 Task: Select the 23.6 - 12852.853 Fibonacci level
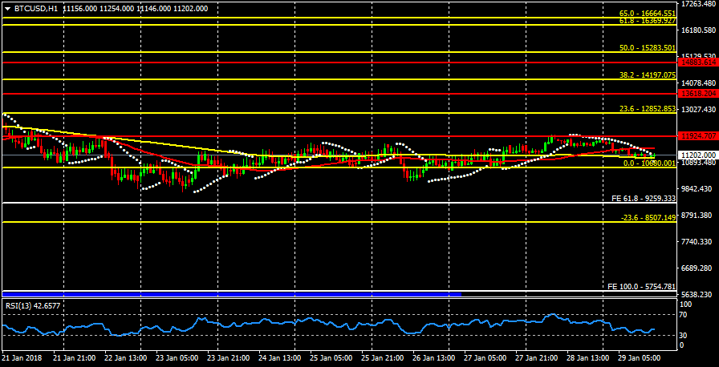pos(647,109)
